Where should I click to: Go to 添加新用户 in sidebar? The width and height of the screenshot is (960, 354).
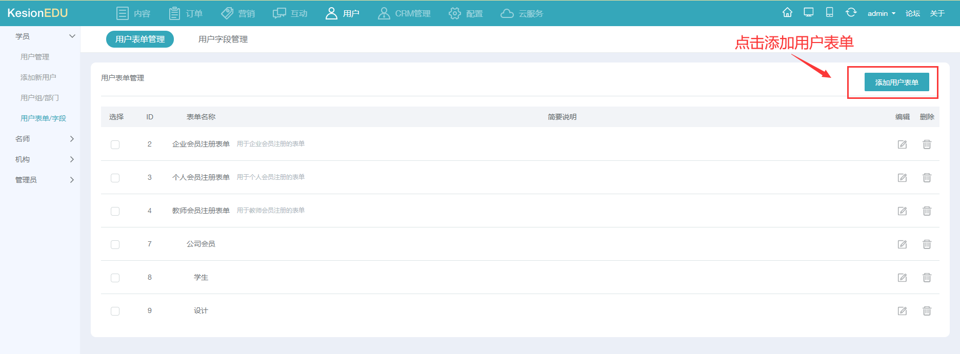coord(38,77)
